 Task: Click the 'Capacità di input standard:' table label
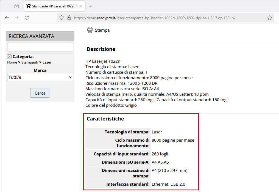122,154
